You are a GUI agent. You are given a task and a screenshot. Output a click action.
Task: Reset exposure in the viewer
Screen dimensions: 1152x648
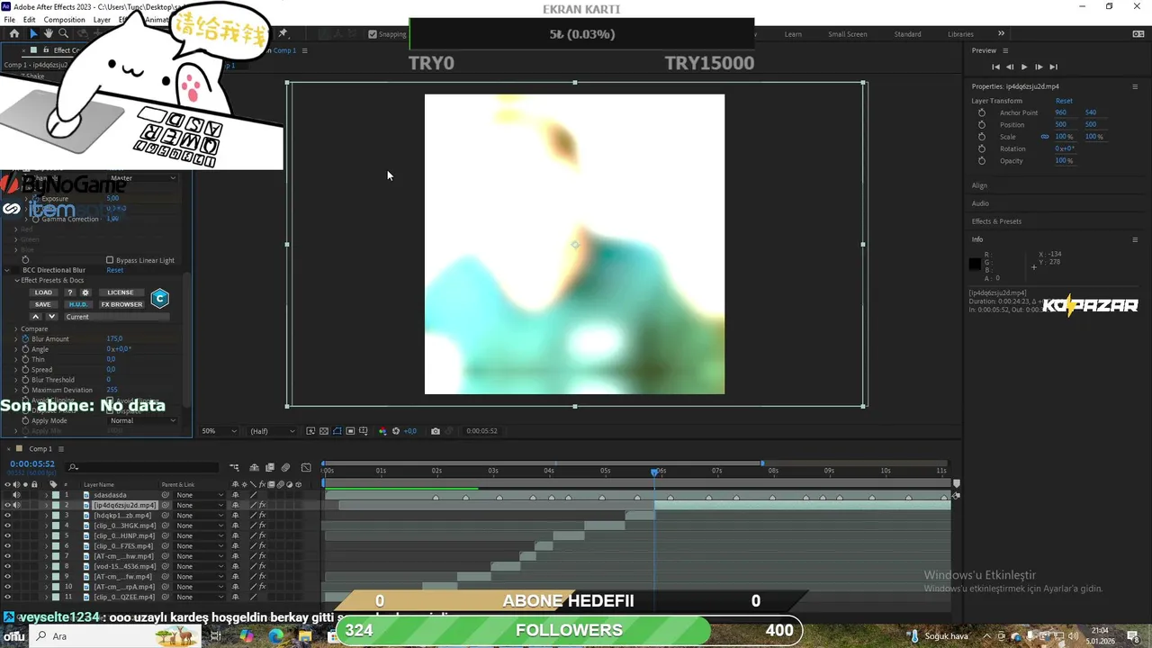tap(396, 431)
